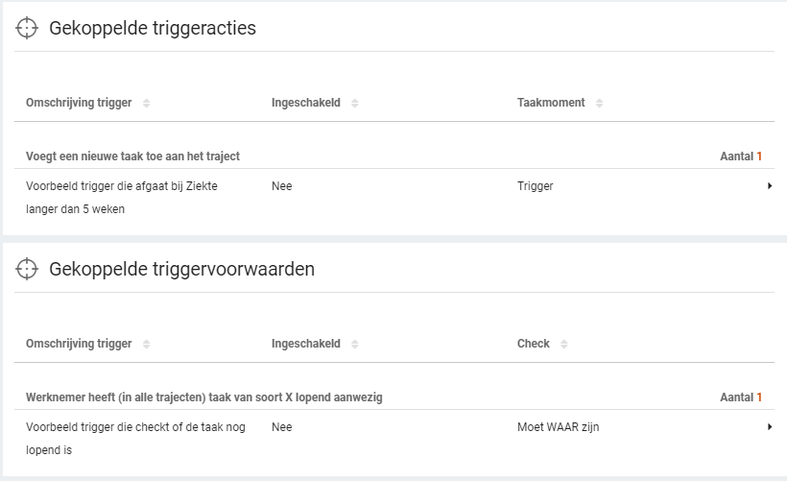Sort triggeracties by Omschrijving trigger arrows
787x481 pixels.
pyautogui.click(x=146, y=103)
